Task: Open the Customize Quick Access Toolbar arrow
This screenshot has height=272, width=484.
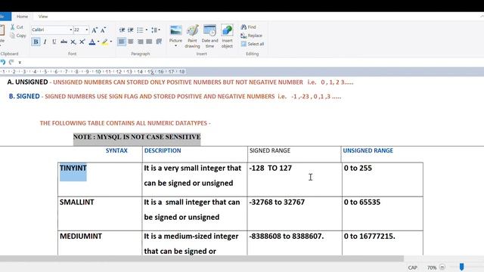Action: (20, 63)
